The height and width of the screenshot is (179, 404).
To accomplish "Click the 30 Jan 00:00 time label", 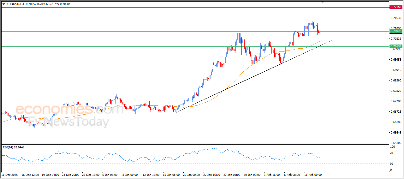I will tap(252, 175).
